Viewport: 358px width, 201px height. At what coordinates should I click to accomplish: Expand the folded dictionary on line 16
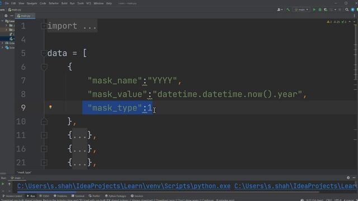pos(44,149)
